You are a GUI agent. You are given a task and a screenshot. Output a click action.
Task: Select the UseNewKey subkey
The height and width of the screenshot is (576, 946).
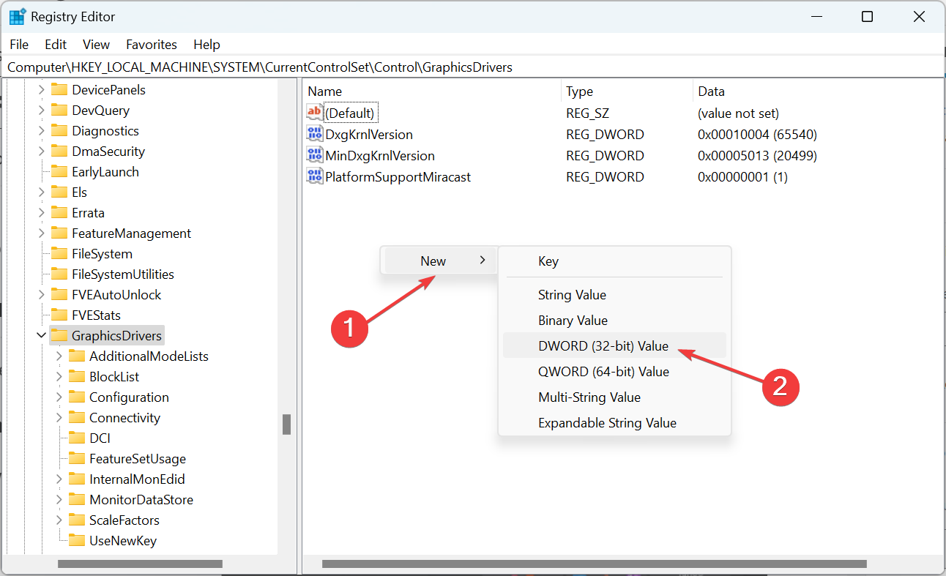click(x=122, y=540)
